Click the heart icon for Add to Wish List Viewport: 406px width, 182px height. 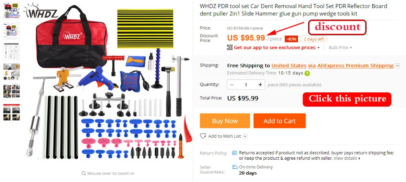pos(203,136)
